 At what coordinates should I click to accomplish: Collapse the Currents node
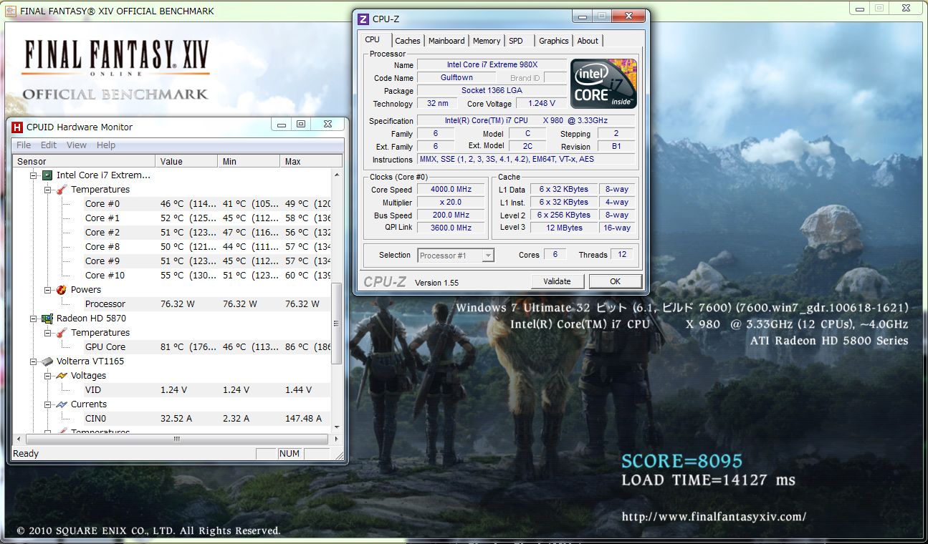(x=47, y=404)
